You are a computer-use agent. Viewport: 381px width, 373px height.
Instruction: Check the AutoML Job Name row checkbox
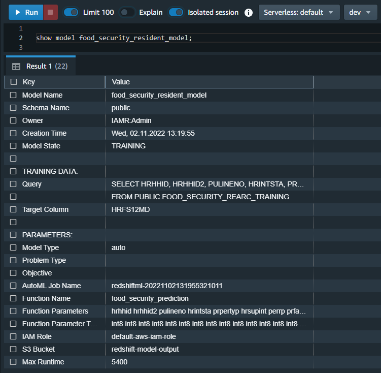13,286
